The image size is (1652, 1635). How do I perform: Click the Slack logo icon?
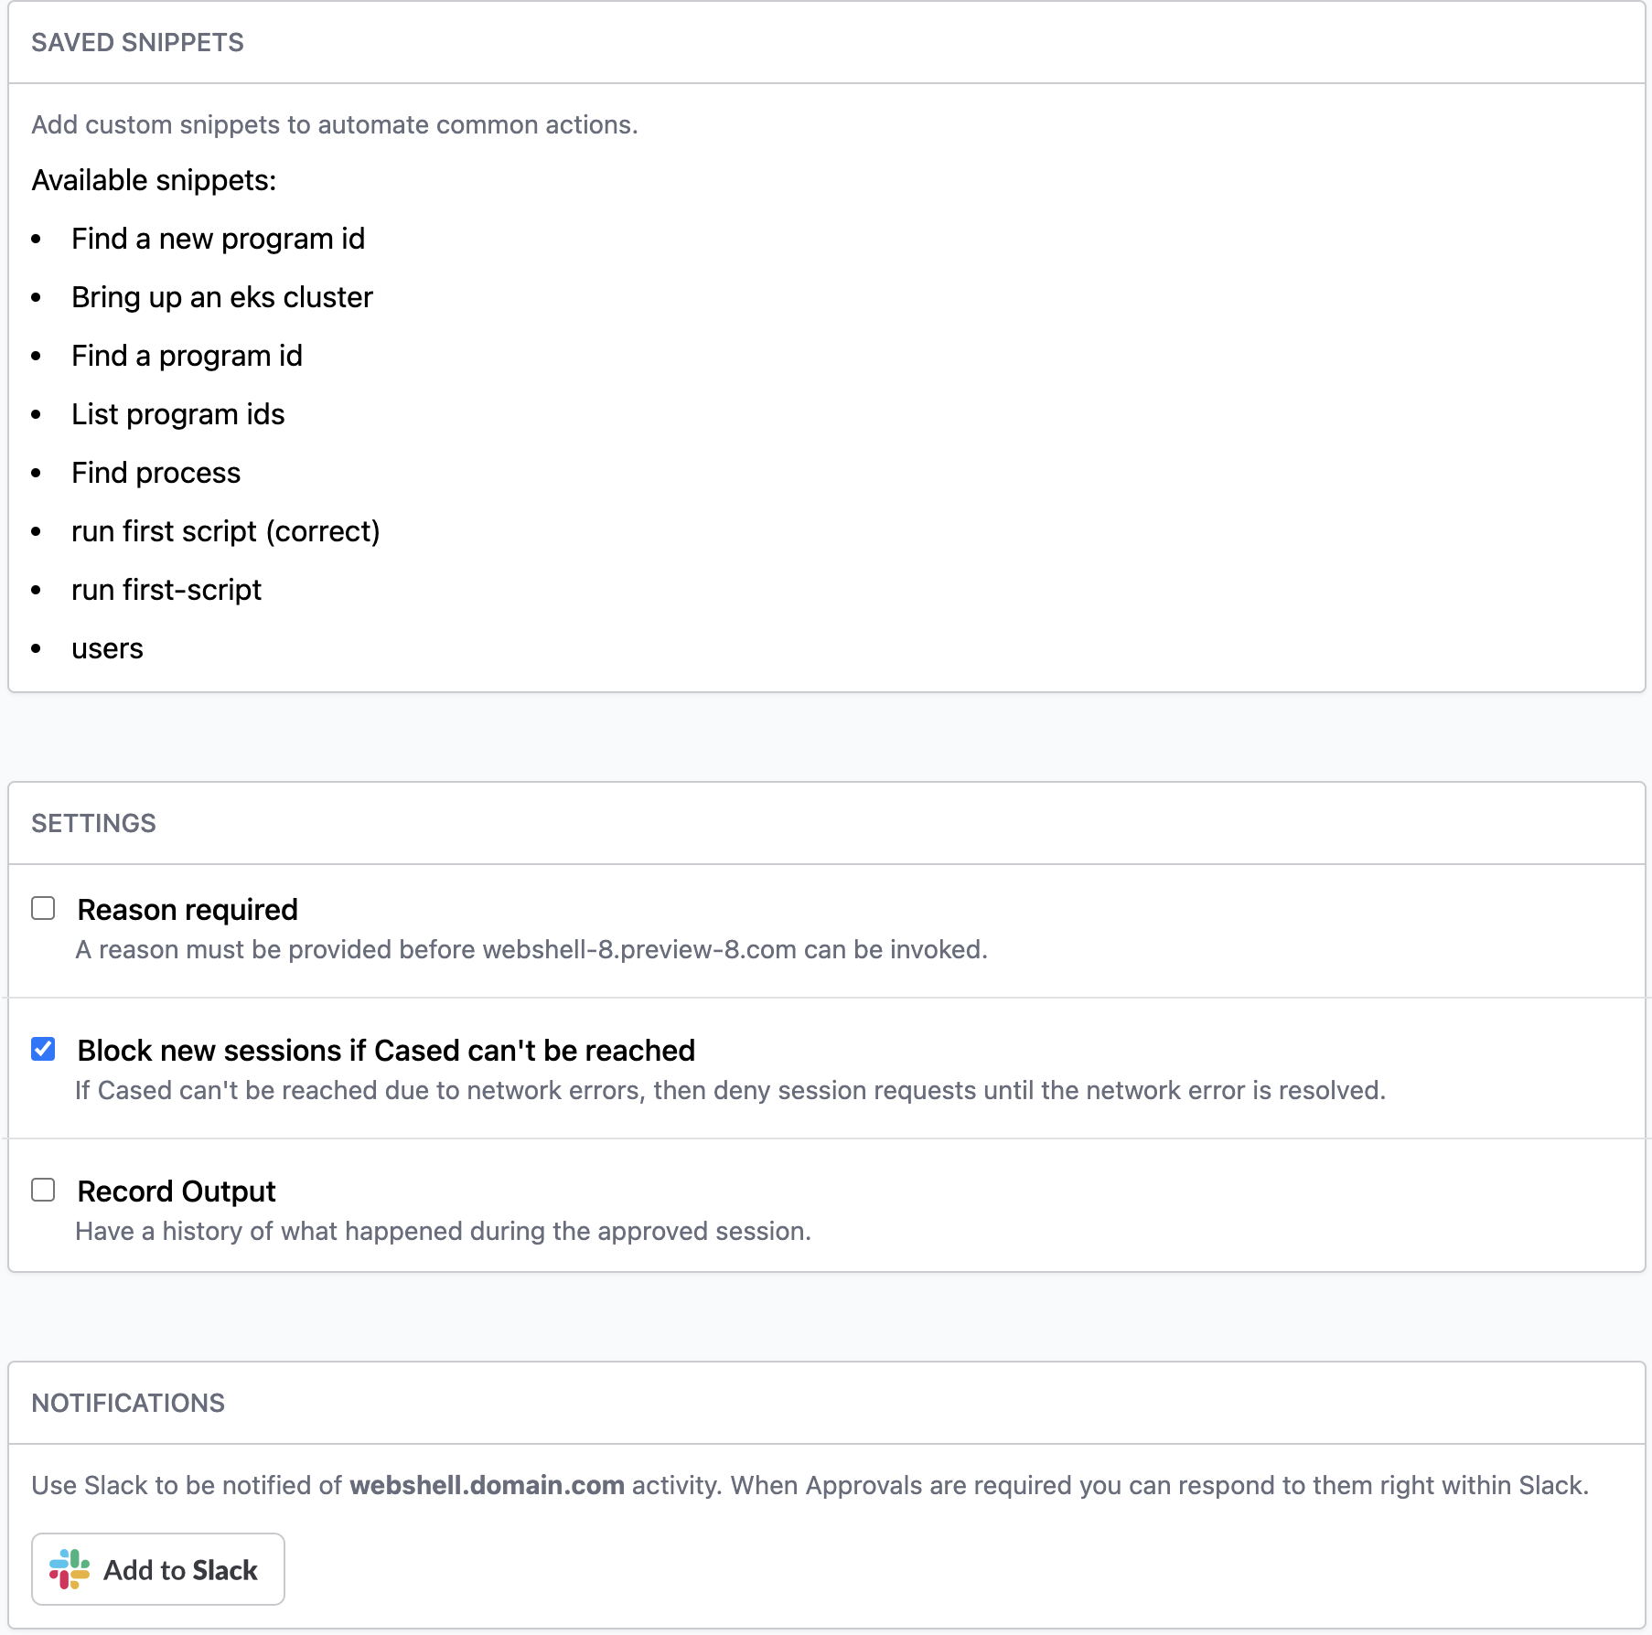(70, 1569)
